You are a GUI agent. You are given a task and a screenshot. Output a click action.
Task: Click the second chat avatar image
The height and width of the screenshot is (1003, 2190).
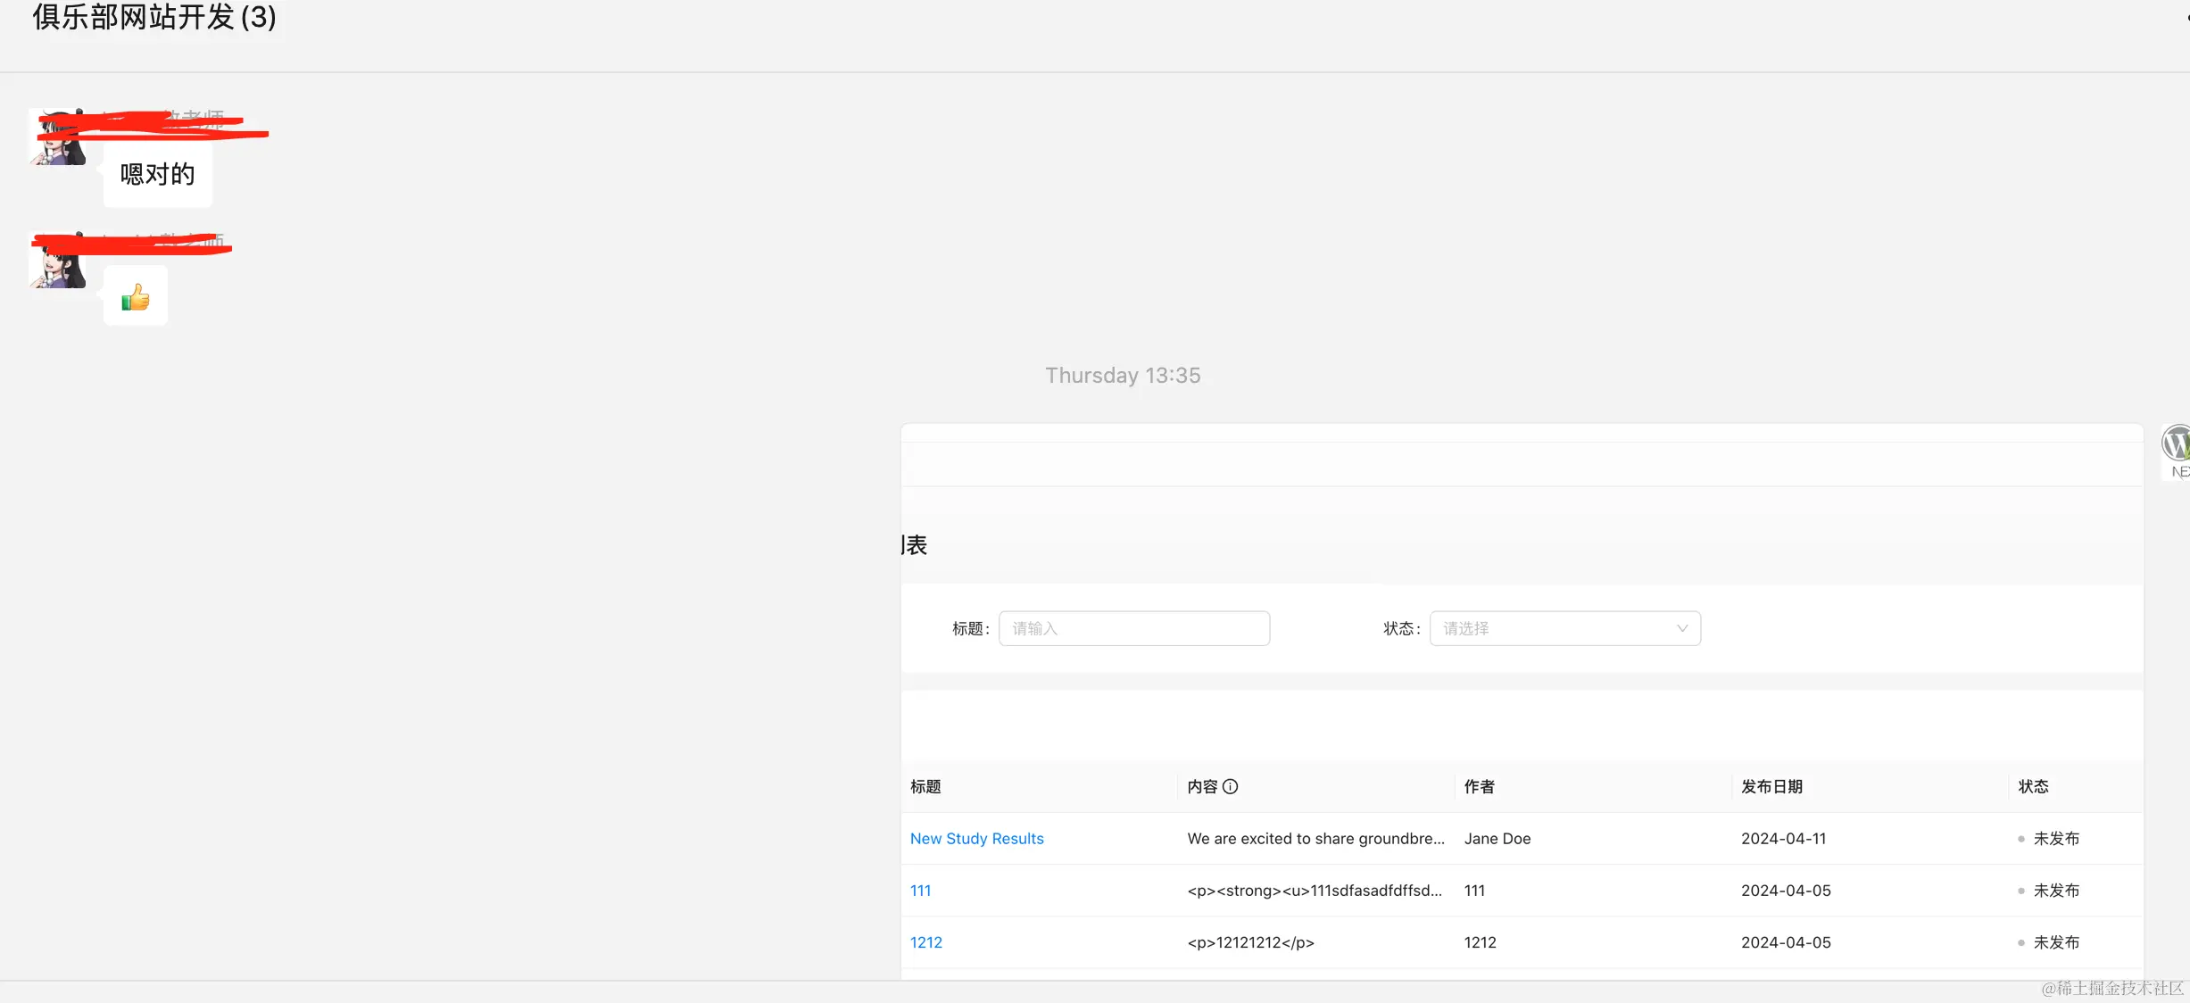click(x=57, y=261)
